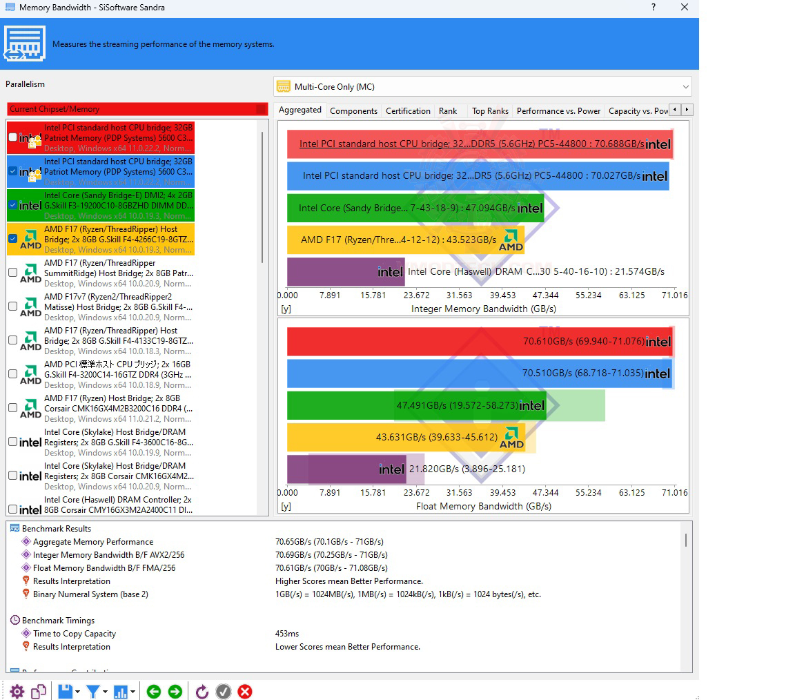Click the bulb icon next to Binary Numeral System
Viewport: 795px width, 700px height.
coord(26,594)
